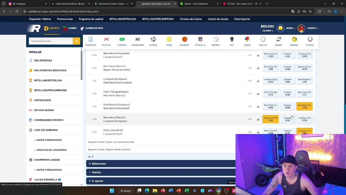Show +39 more markets for Barcelona vs Bayern
The height and width of the screenshot is (195, 346).
click(x=249, y=68)
